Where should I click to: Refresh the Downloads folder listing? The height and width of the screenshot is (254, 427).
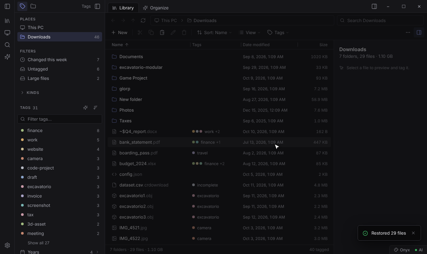143,20
